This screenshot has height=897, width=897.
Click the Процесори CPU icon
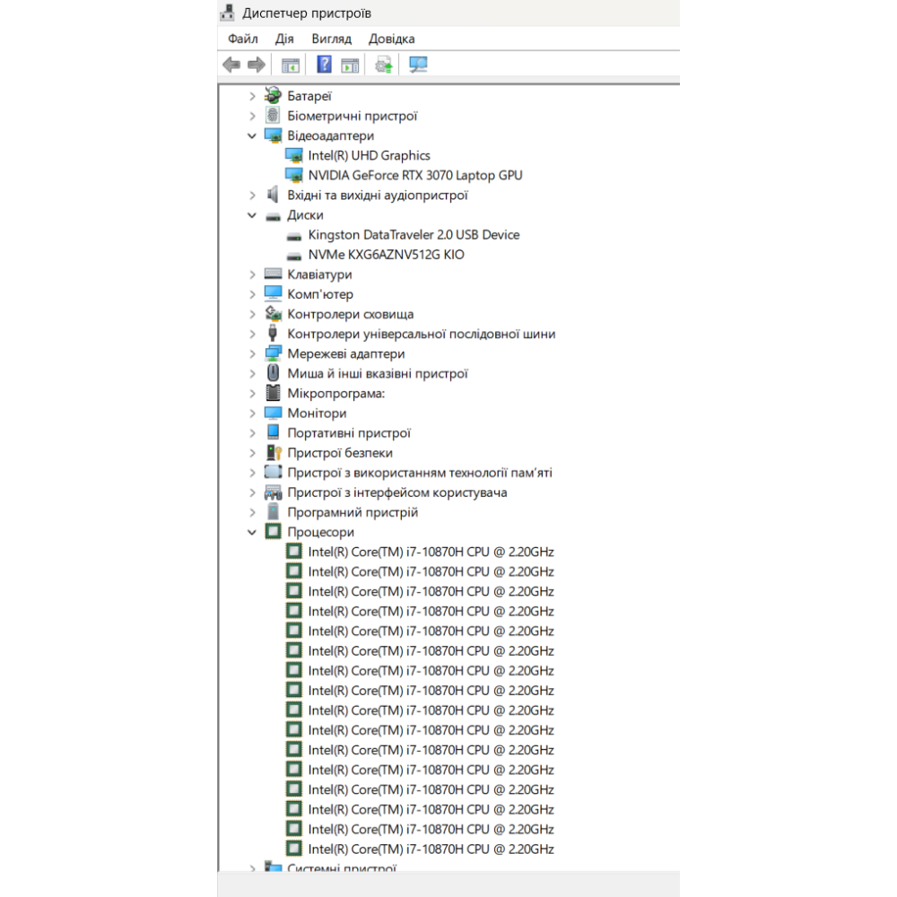[x=273, y=531]
